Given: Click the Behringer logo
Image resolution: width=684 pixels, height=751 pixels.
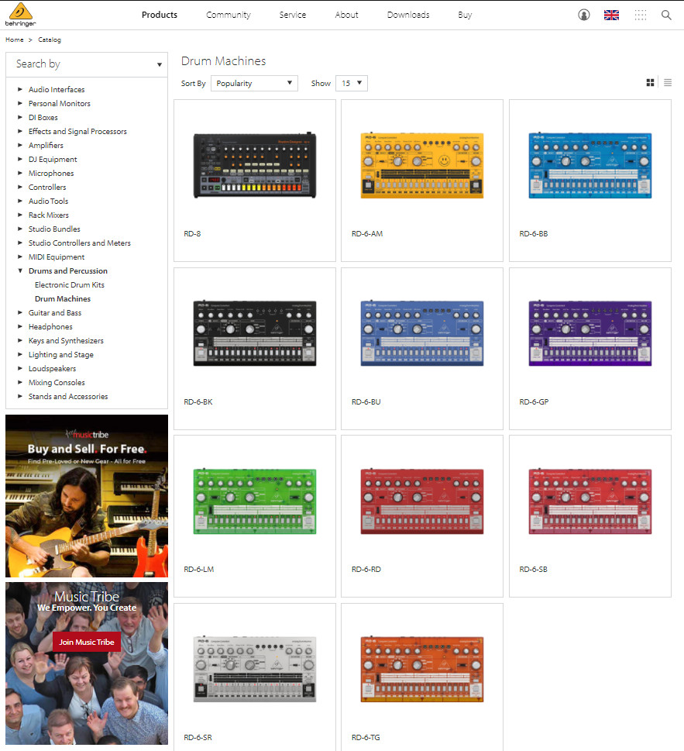Looking at the screenshot, I should pyautogui.click(x=23, y=14).
